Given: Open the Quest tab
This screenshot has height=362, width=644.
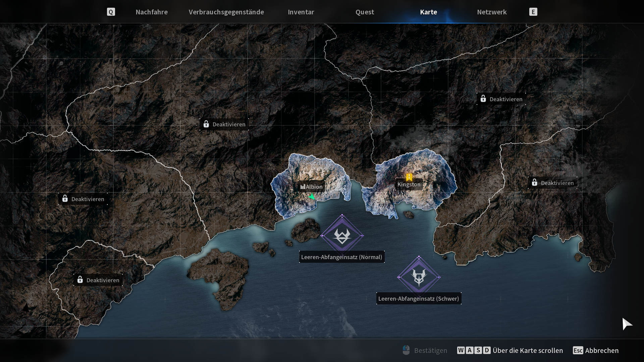Looking at the screenshot, I should (365, 12).
